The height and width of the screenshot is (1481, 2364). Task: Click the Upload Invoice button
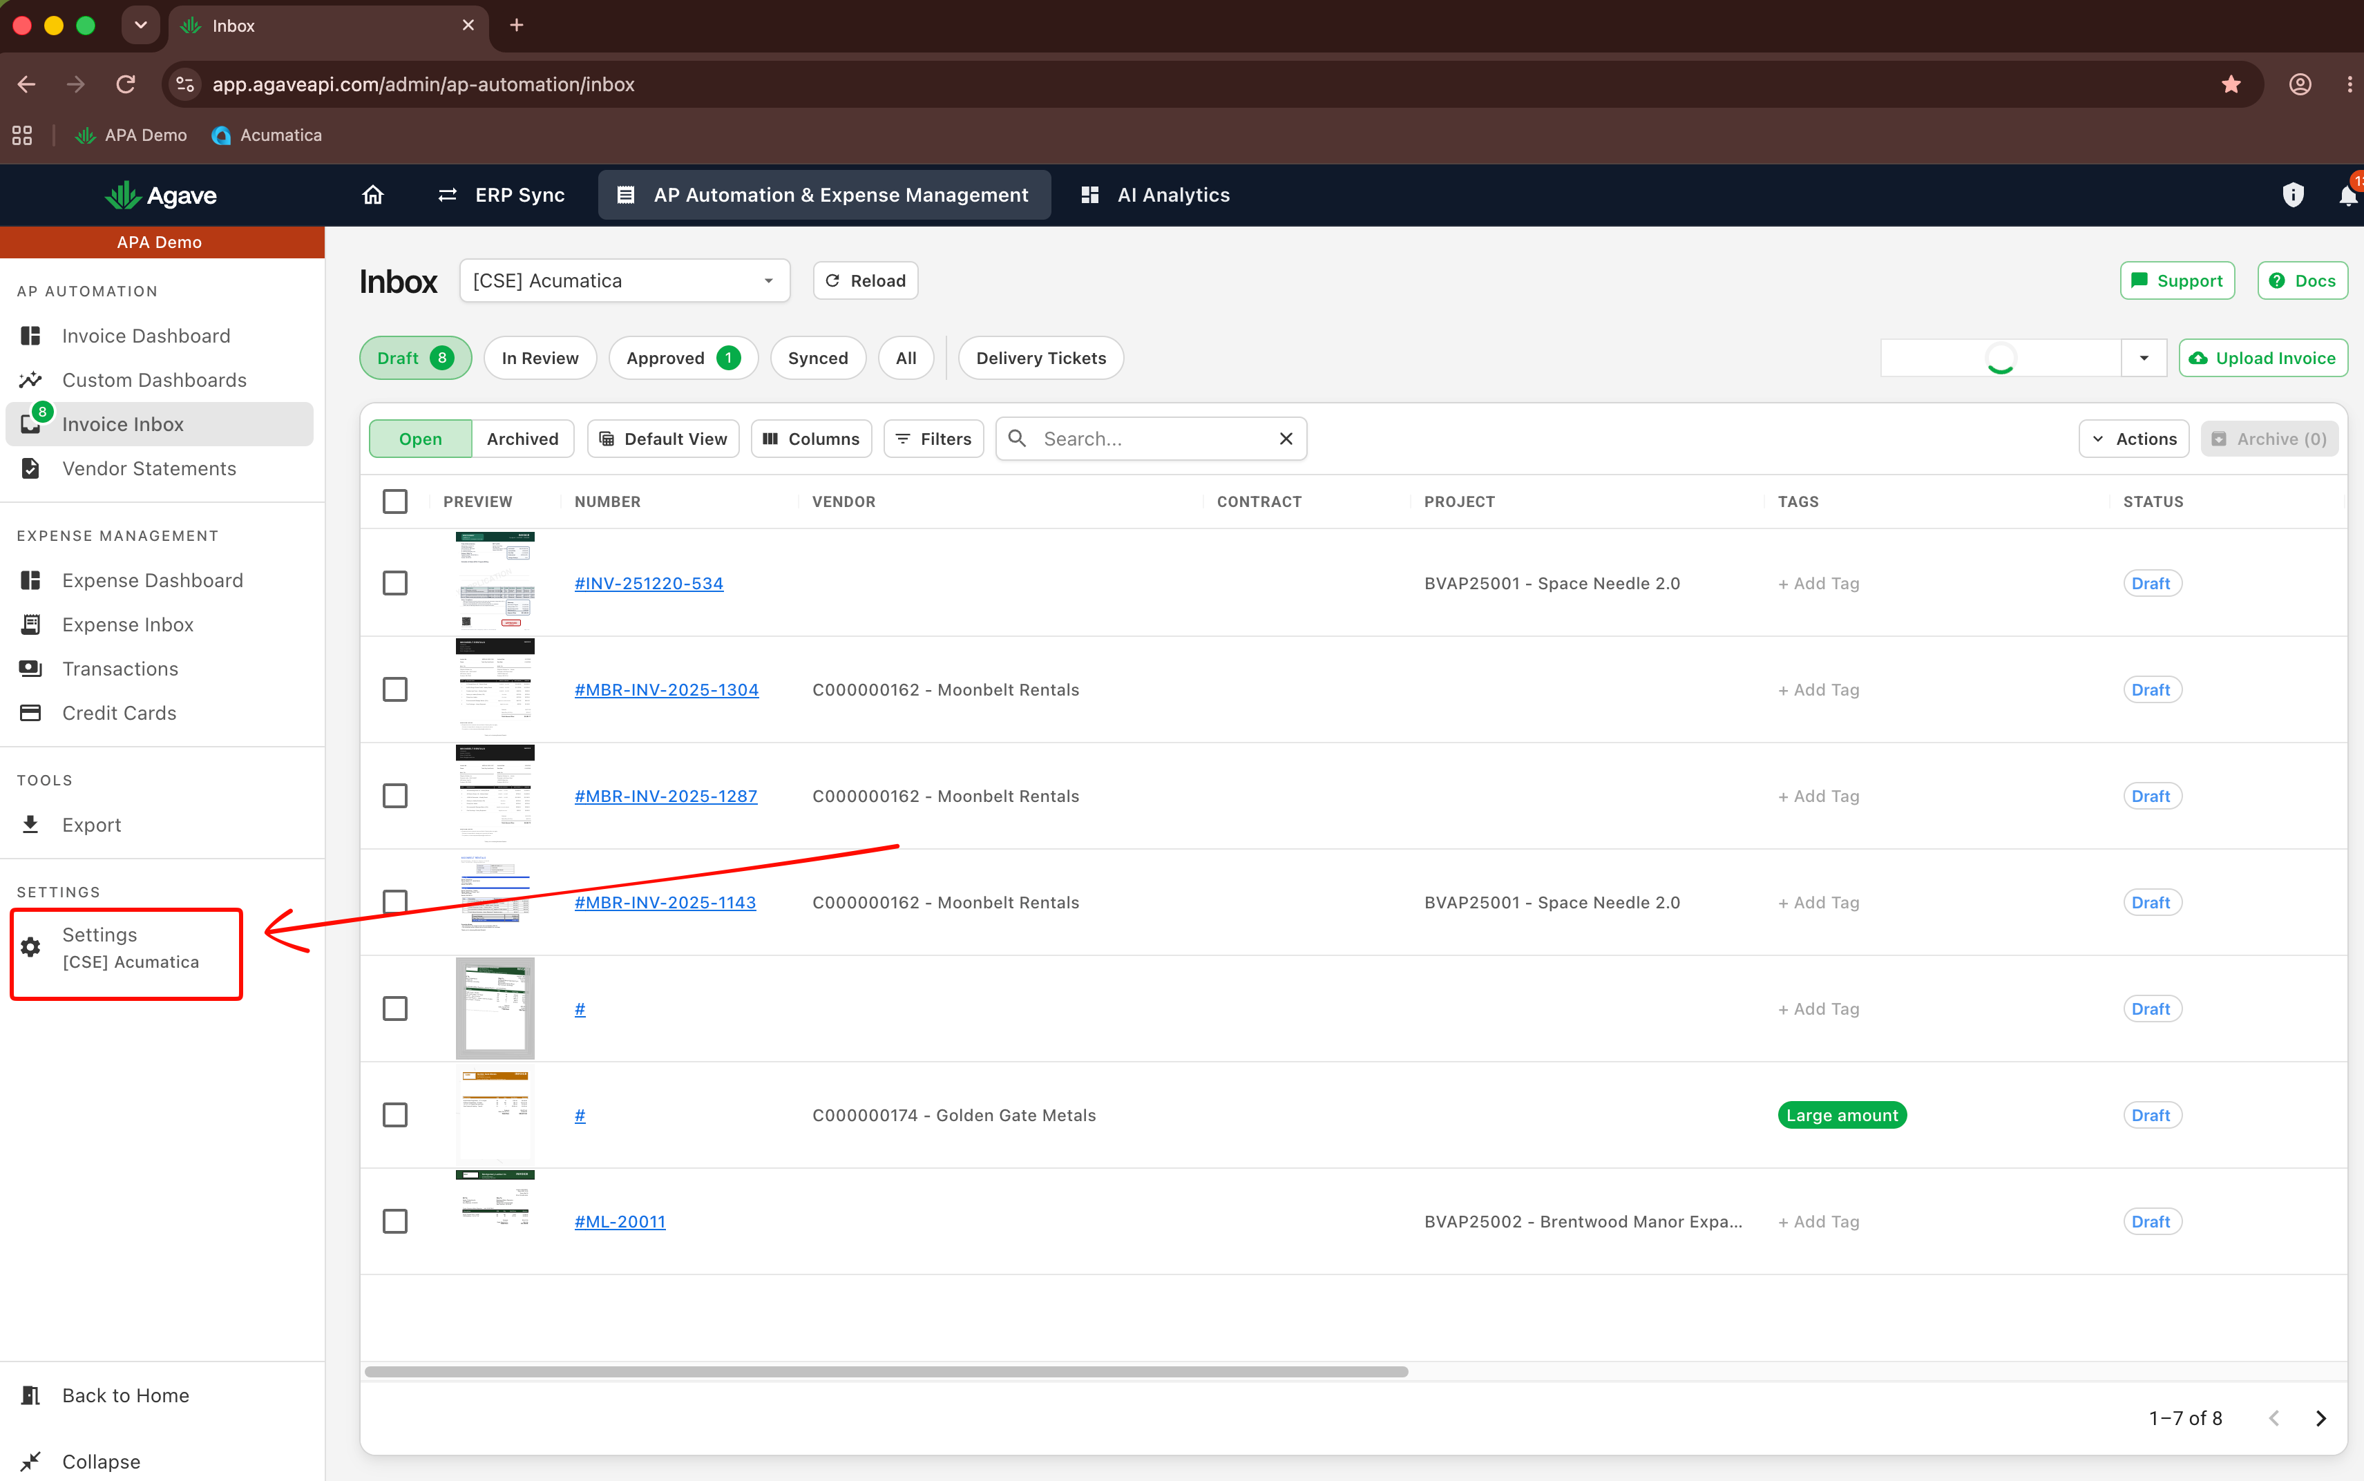coord(2263,358)
